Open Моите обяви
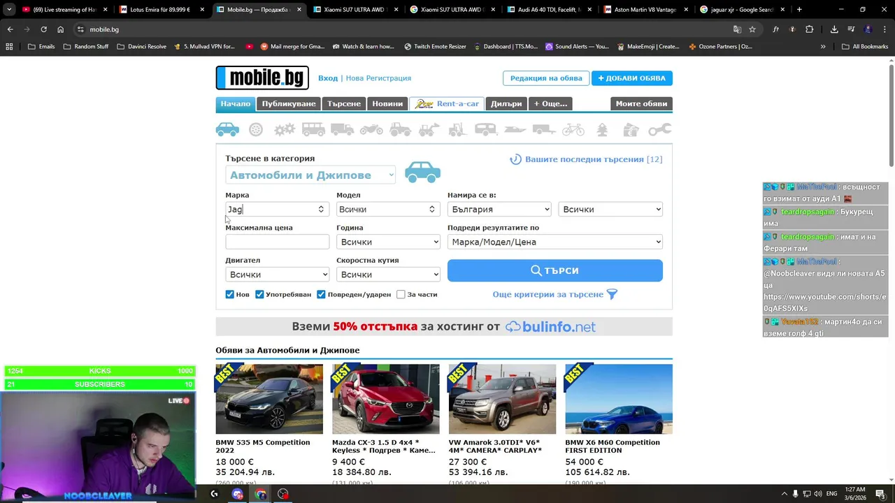 click(641, 103)
